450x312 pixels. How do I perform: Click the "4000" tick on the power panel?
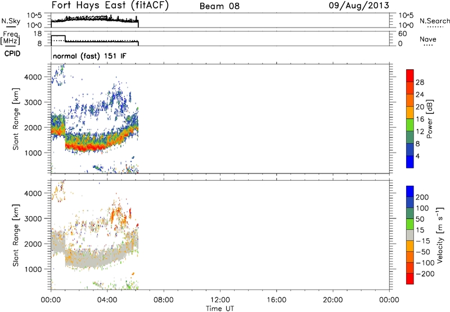33,77
